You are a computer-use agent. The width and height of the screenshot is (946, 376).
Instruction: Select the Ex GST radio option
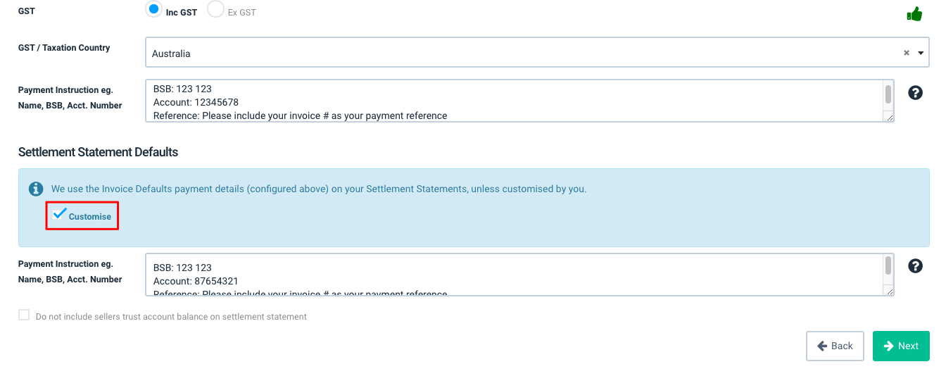[x=215, y=10]
